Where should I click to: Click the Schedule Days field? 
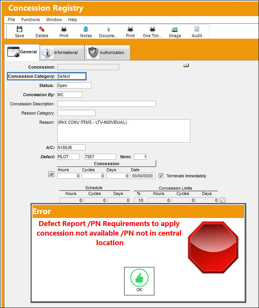(x=118, y=200)
